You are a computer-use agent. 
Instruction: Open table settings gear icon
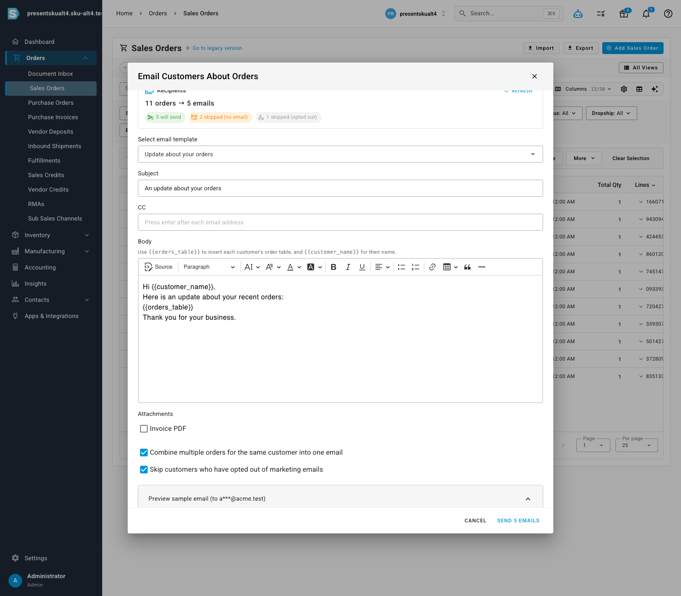coord(624,89)
